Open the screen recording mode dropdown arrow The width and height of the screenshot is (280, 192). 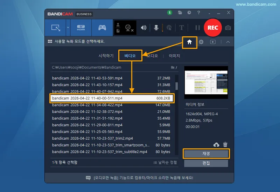[x=68, y=28]
